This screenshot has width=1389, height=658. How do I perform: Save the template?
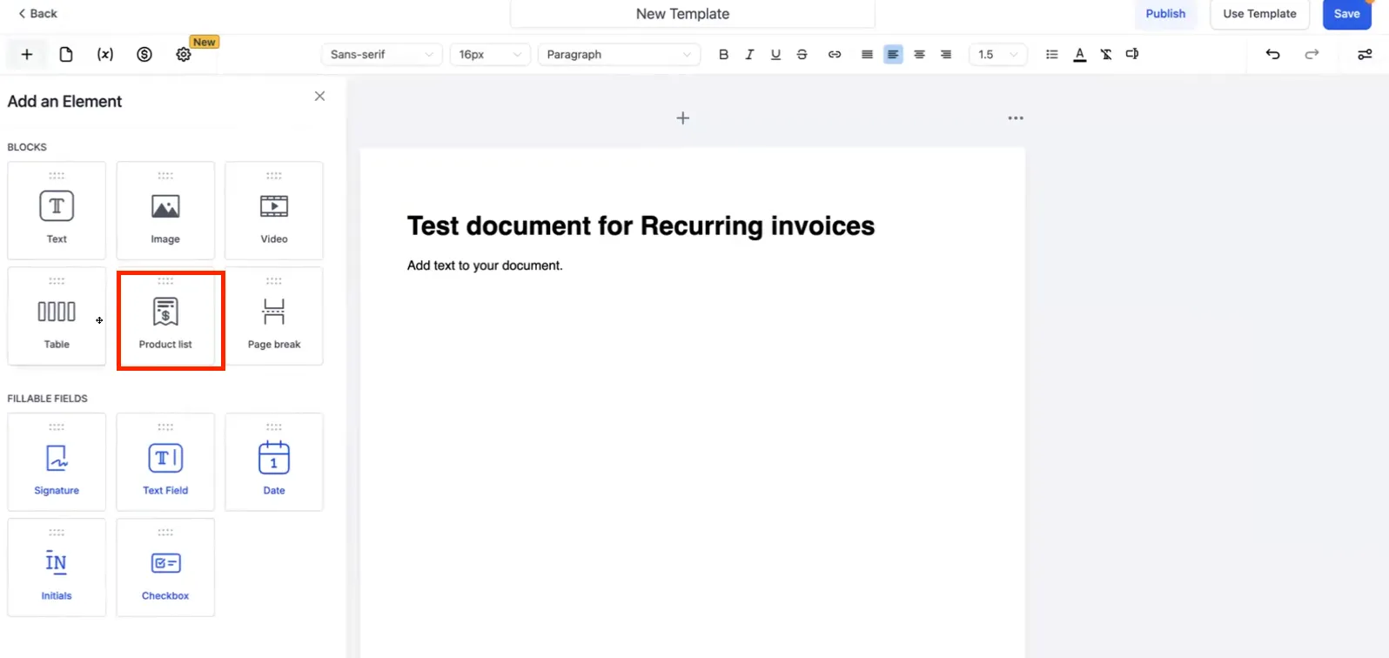(x=1346, y=14)
